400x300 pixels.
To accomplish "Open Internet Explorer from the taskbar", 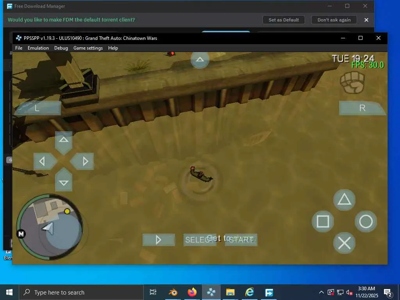I will click(250, 292).
